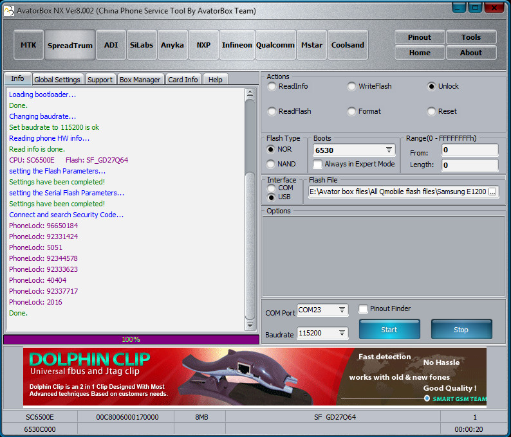Click the 100% progress bar
This screenshot has height=437, width=511.
pyautogui.click(x=131, y=339)
